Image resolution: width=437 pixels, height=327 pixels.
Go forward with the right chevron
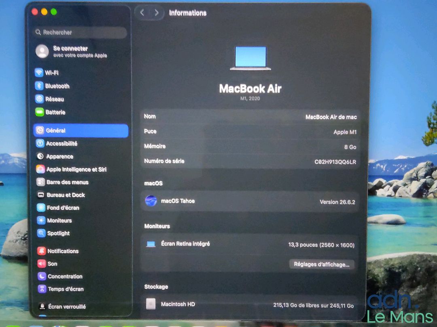tap(157, 13)
